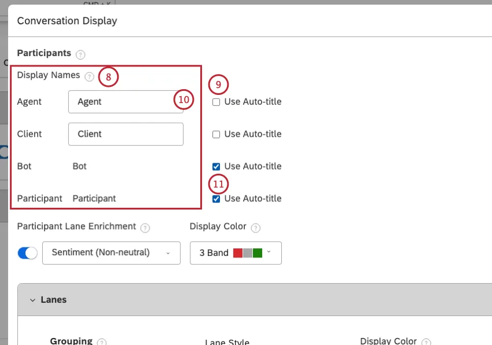Open the 3 Band display color dropdown

click(236, 252)
